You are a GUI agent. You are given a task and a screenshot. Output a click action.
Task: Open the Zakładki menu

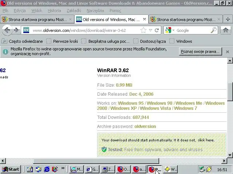pos(74,11)
